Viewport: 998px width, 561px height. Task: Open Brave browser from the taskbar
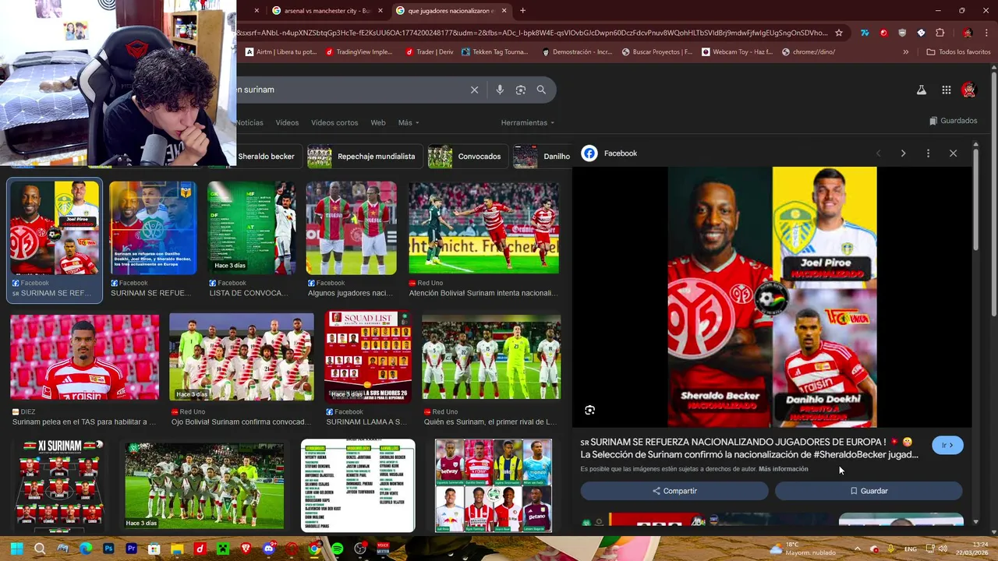click(246, 549)
